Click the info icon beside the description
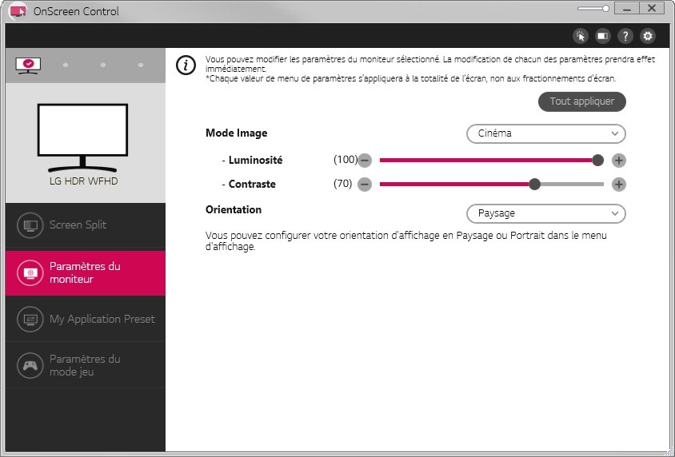 click(x=186, y=66)
